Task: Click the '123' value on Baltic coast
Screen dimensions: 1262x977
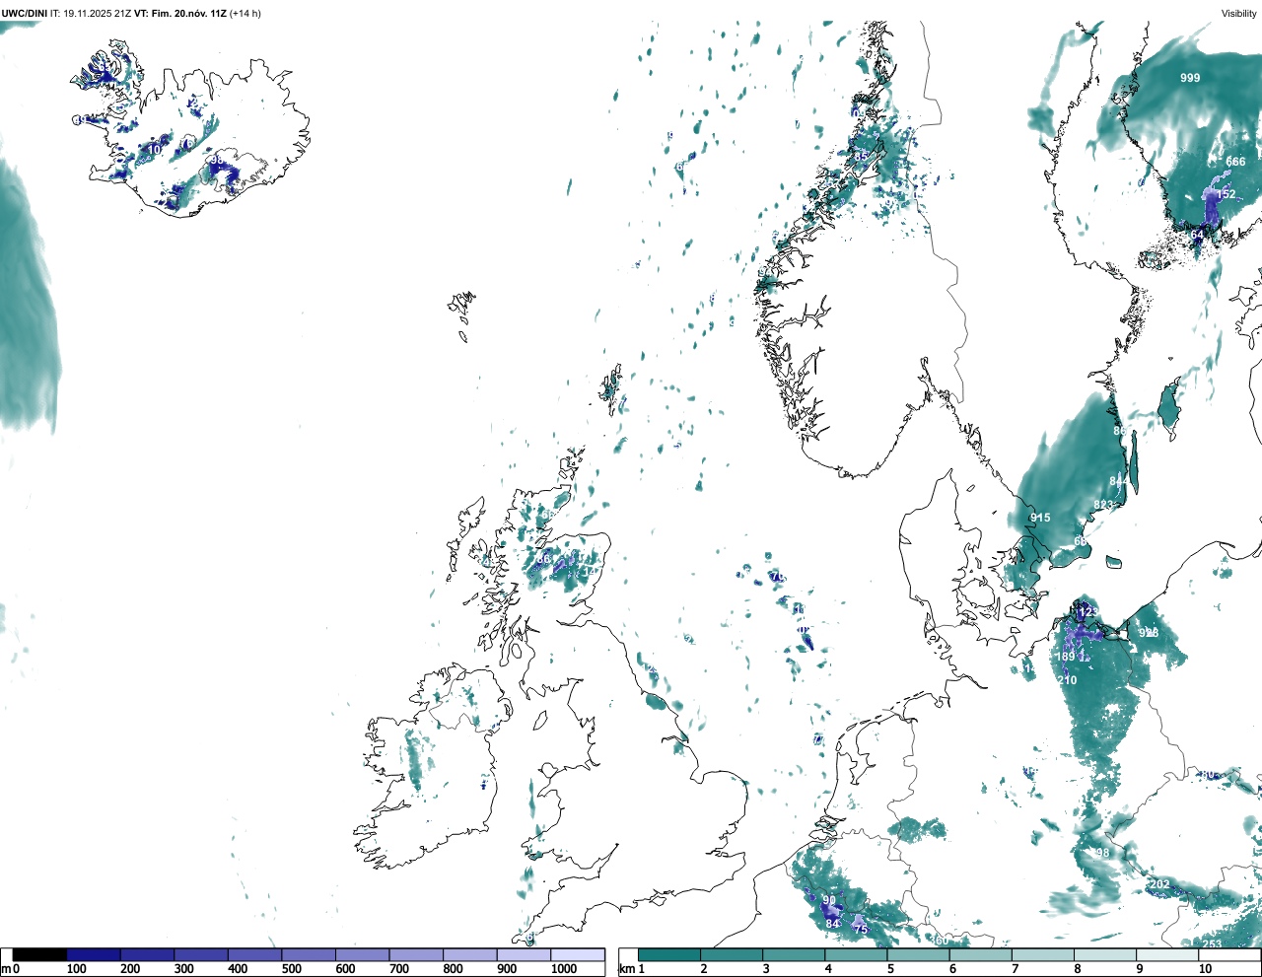Action: 1087,612
